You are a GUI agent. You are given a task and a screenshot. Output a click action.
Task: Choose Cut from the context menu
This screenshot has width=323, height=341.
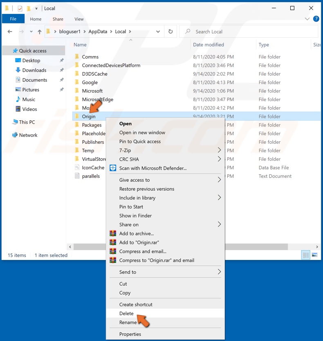pos(165,284)
